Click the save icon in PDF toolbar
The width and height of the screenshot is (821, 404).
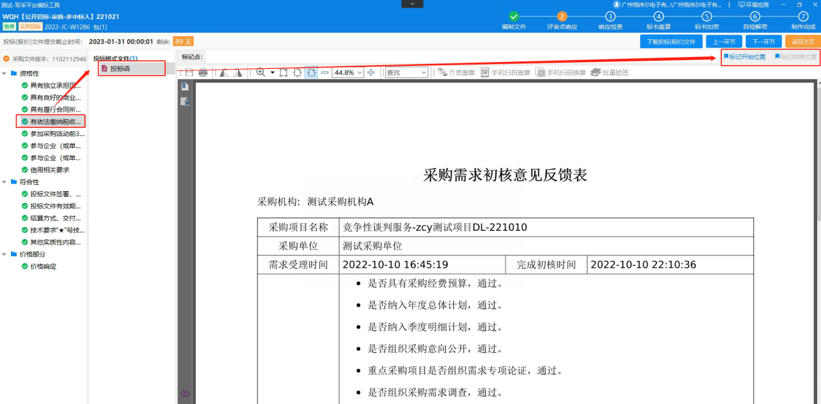(189, 73)
